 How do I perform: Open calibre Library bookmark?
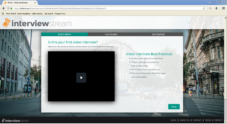click(x=37, y=13)
